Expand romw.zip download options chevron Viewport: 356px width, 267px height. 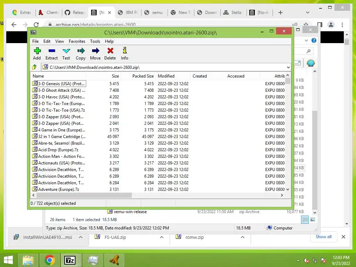point(242,237)
